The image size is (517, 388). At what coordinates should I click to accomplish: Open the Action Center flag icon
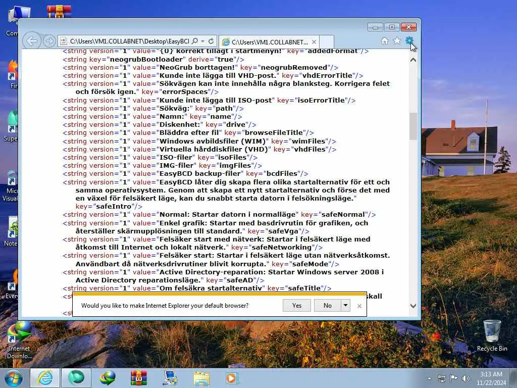454,378
